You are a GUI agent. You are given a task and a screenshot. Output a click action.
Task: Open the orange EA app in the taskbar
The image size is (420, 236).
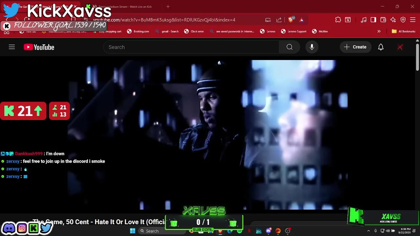(278, 231)
